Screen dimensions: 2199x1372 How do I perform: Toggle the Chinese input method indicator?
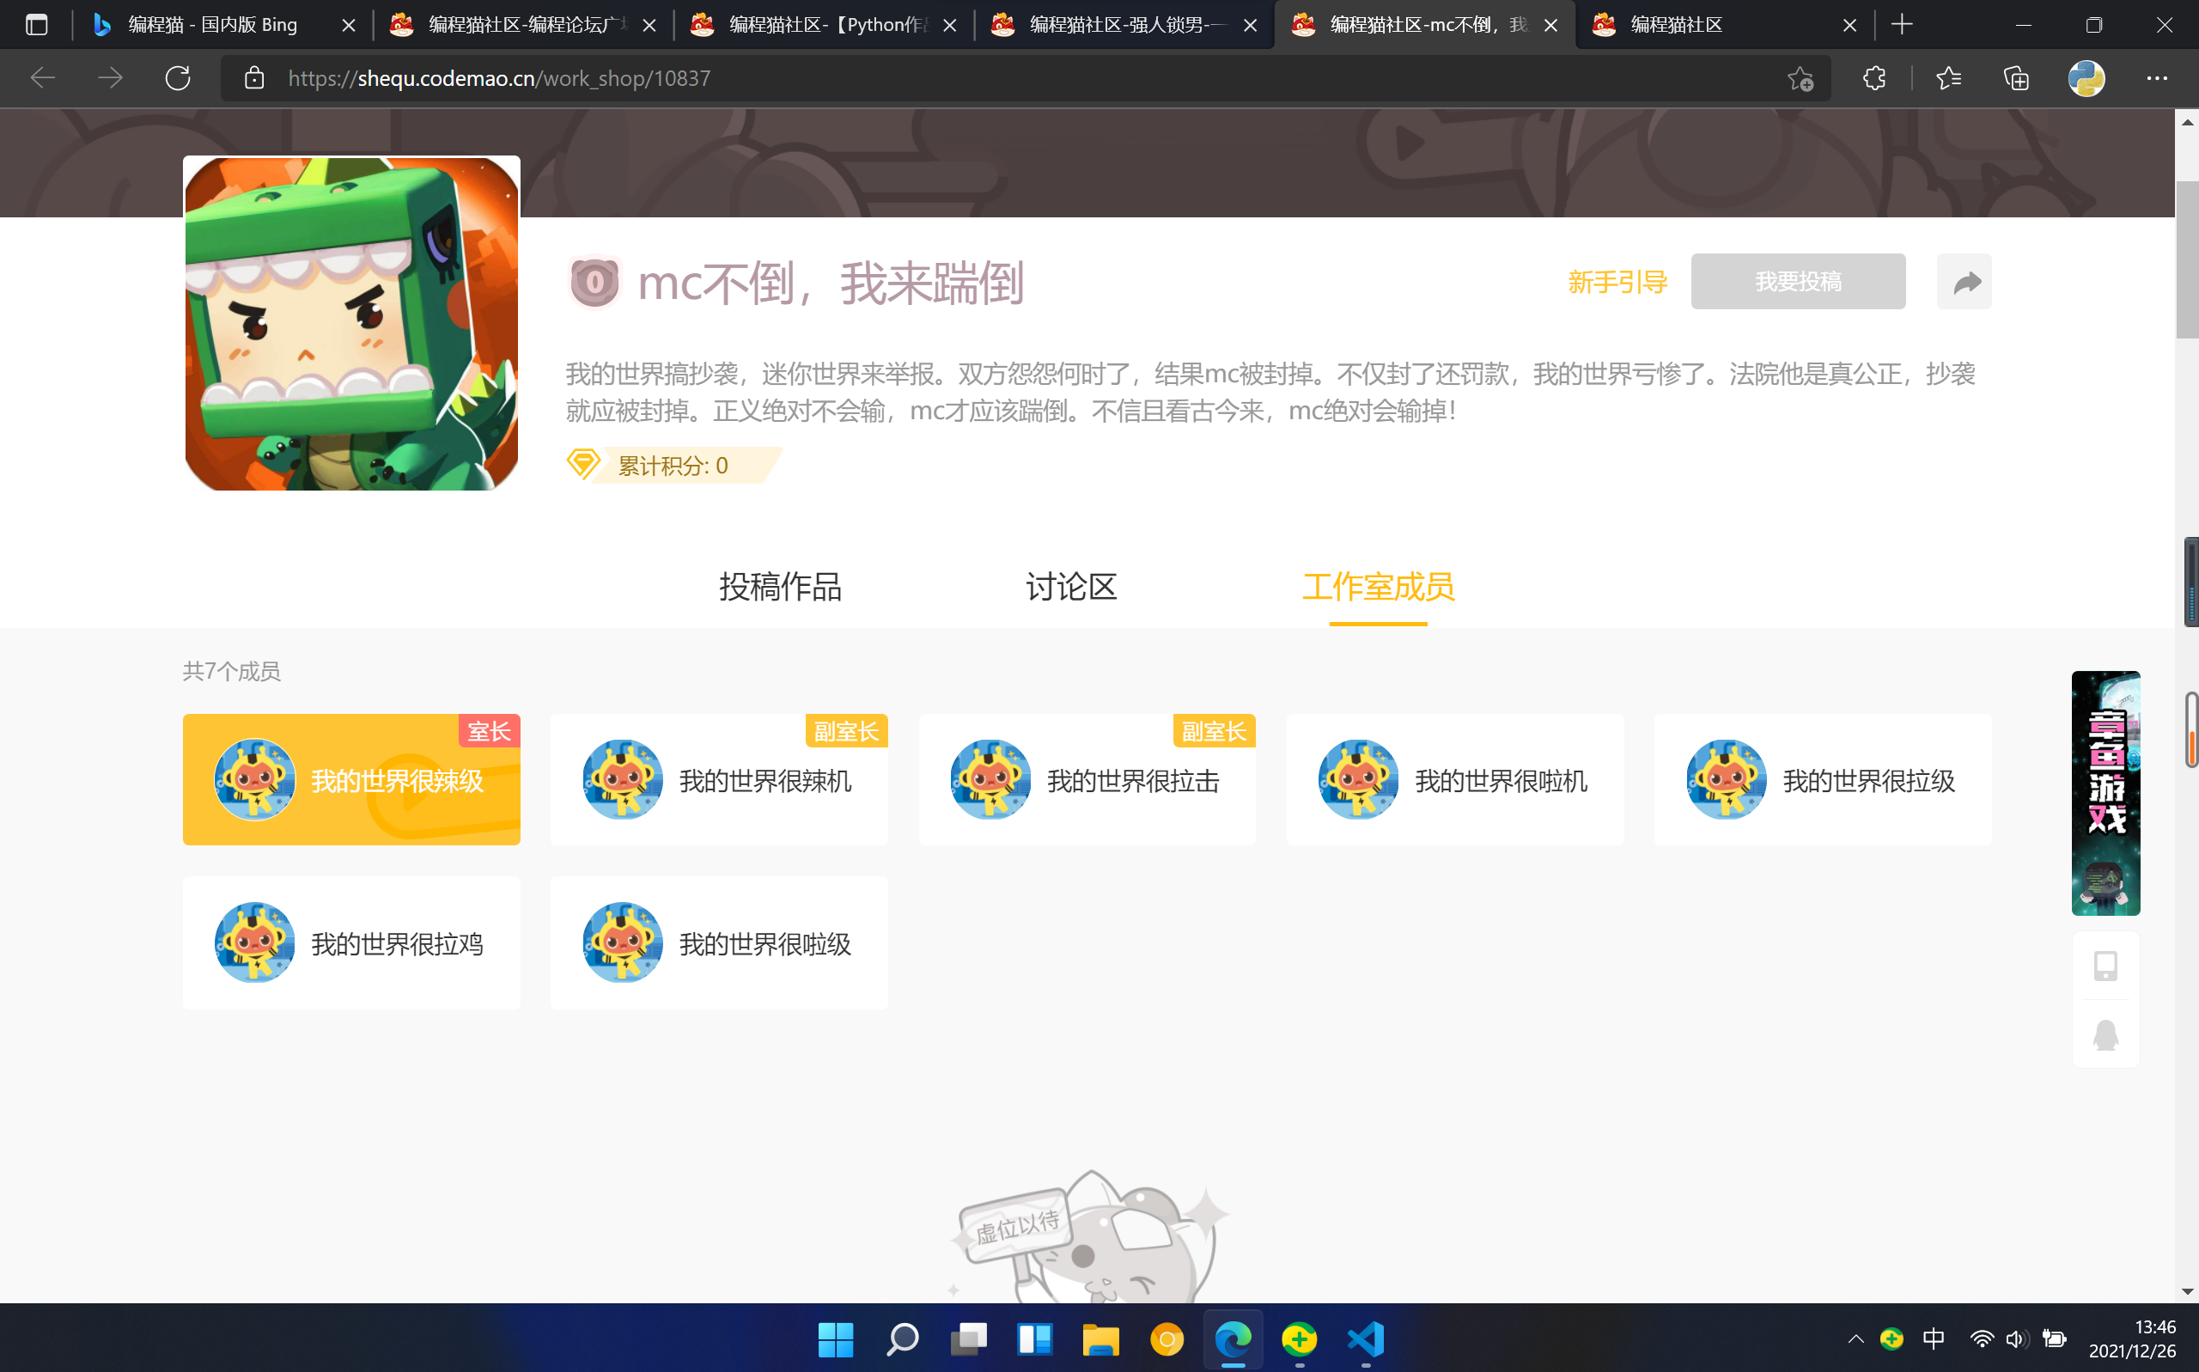pos(1934,1338)
